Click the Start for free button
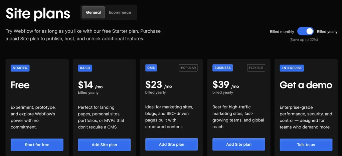This screenshot has width=342, height=156. 37,145
